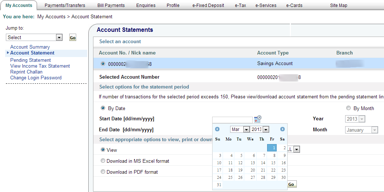The height and width of the screenshot is (192, 384).
Task: Open the Account Summary link
Action: pyautogui.click(x=30, y=47)
